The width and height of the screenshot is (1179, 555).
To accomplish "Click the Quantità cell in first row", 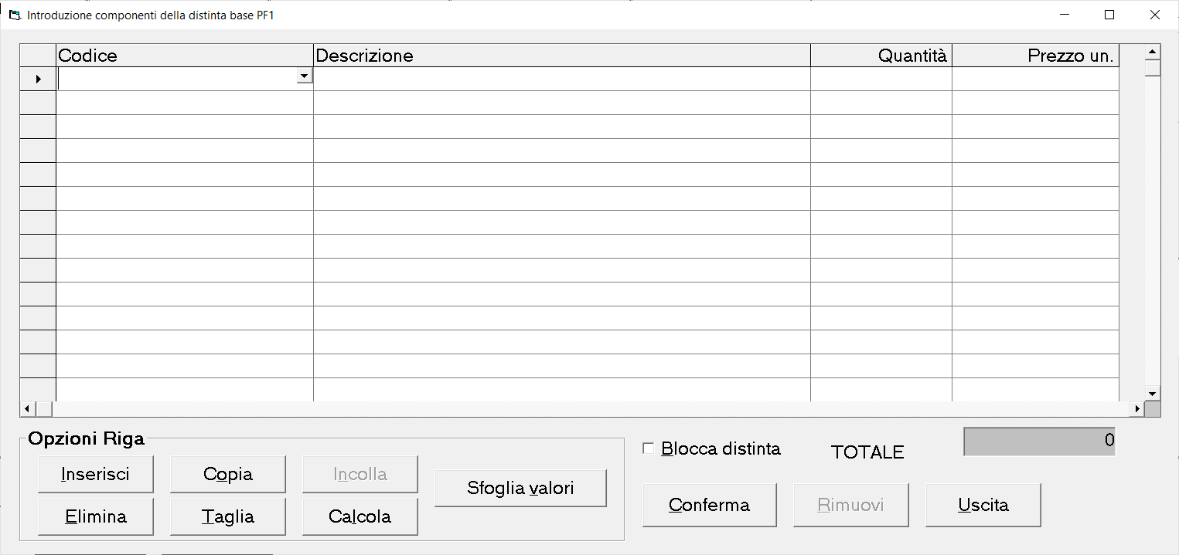I will [881, 79].
